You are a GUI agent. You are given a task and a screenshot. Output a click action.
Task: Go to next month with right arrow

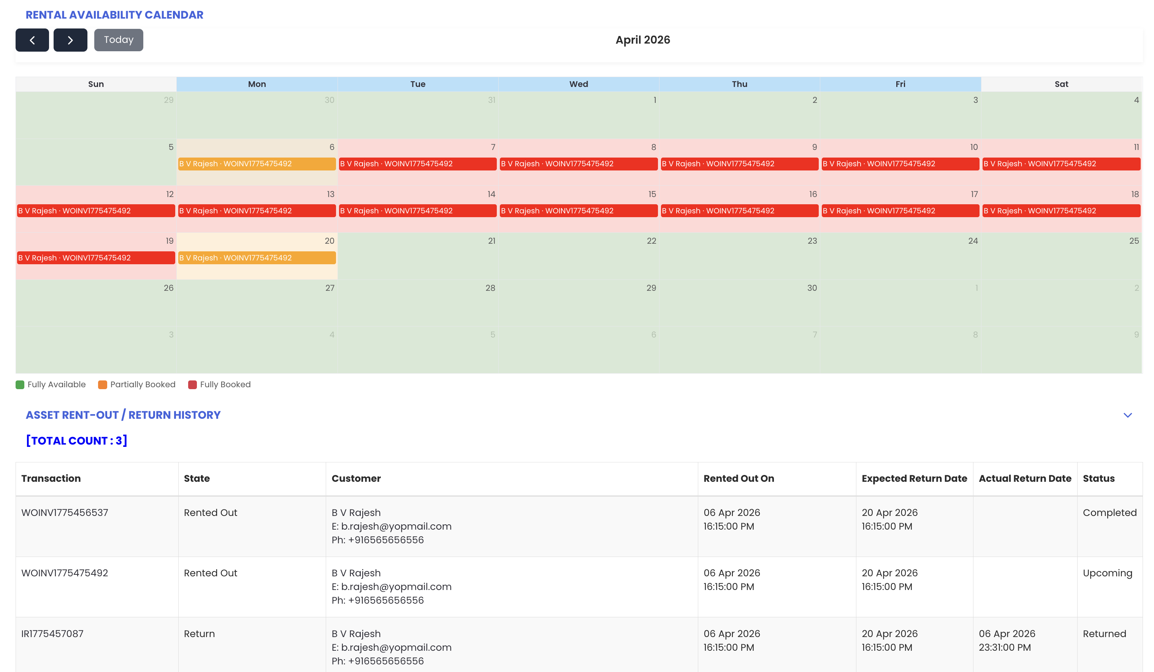tap(70, 40)
